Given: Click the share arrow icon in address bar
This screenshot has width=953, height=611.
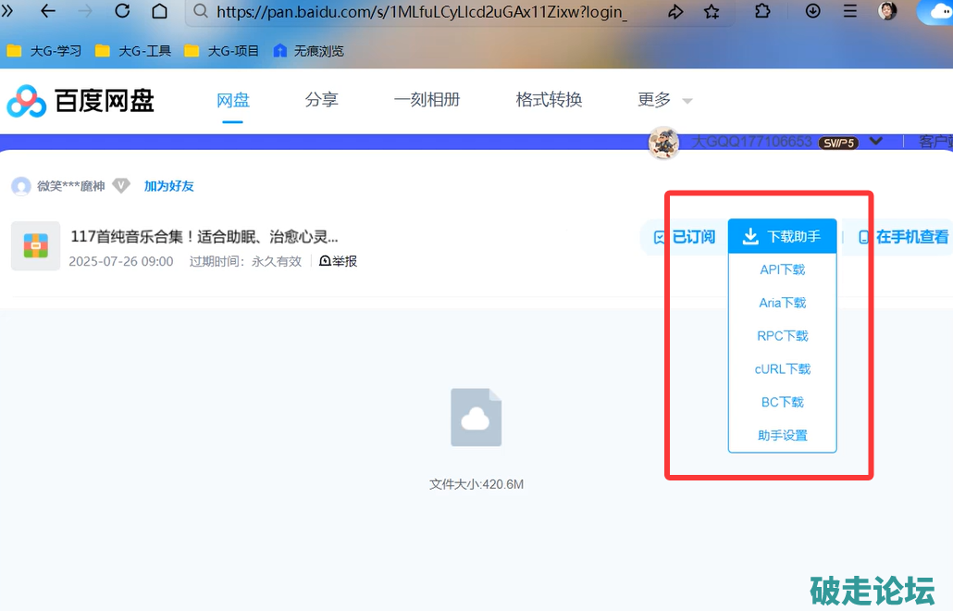Looking at the screenshot, I should tap(675, 11).
